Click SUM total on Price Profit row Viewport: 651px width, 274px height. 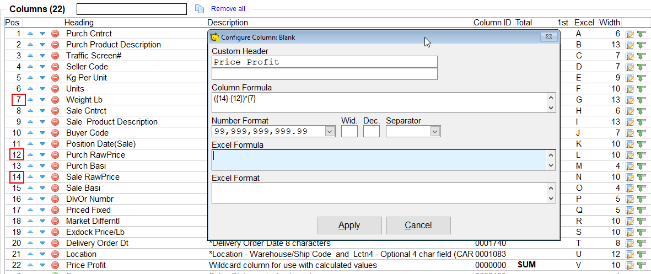click(526, 265)
